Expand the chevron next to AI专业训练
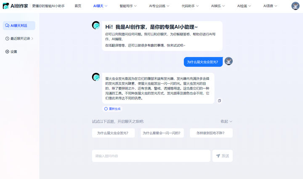 [168, 6]
